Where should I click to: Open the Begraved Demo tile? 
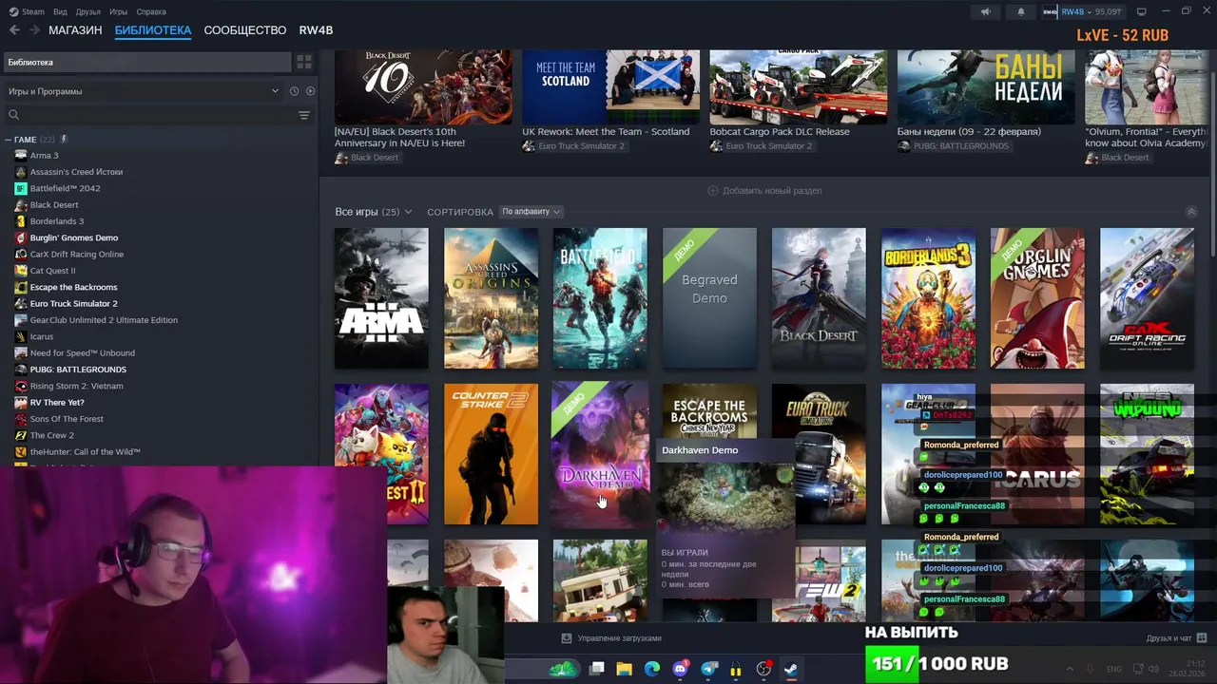click(709, 298)
